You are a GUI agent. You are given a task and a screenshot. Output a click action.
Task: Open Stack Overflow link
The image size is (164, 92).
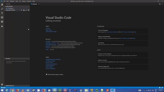49,67
